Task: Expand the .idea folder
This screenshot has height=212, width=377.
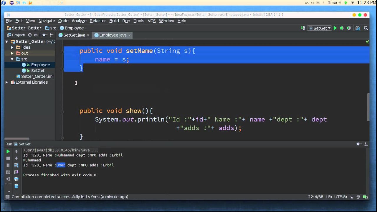Action: (x=12, y=47)
